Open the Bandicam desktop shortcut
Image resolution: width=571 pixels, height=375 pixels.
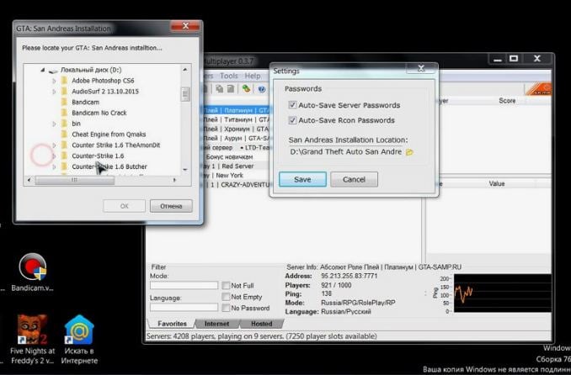32,272
